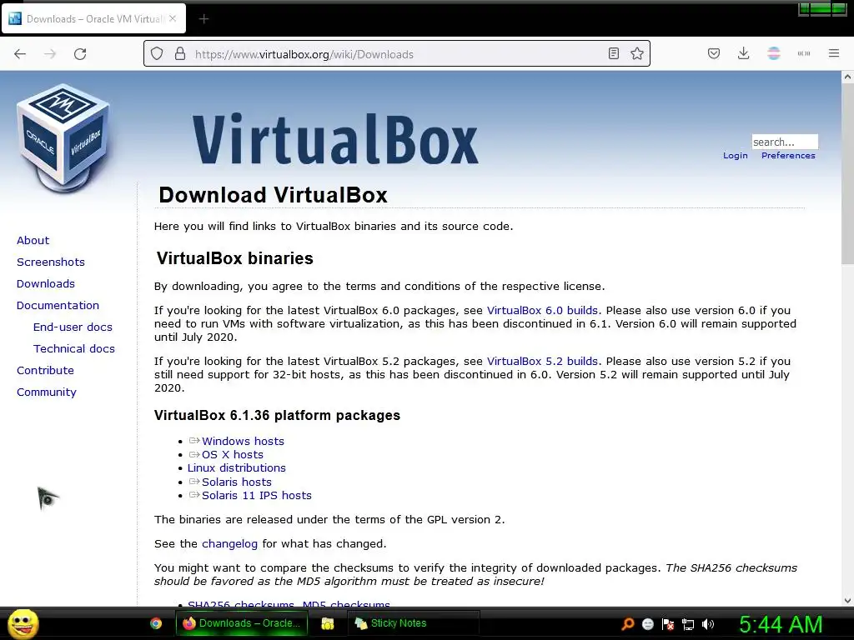Image resolution: width=854 pixels, height=640 pixels.
Task: Close the Downloads – Oracle VM VirtualBox tab
Action: click(172, 18)
